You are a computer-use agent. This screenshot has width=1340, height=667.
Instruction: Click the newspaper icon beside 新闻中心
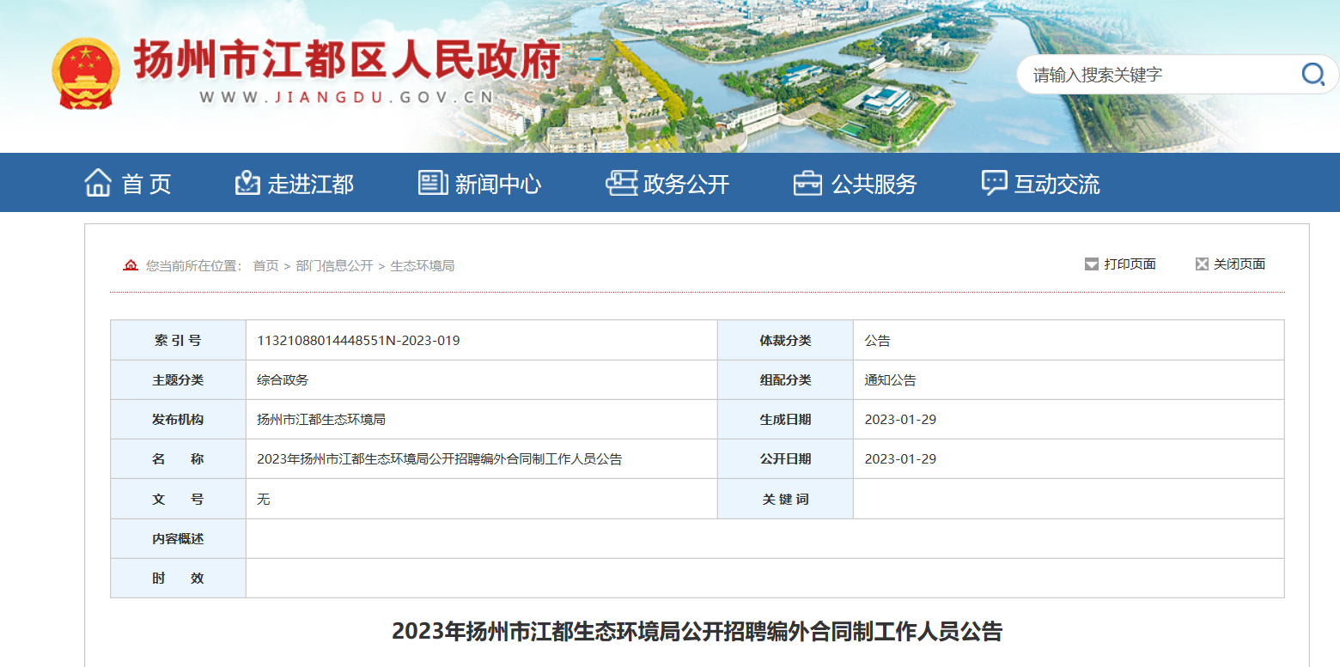pyautogui.click(x=433, y=183)
